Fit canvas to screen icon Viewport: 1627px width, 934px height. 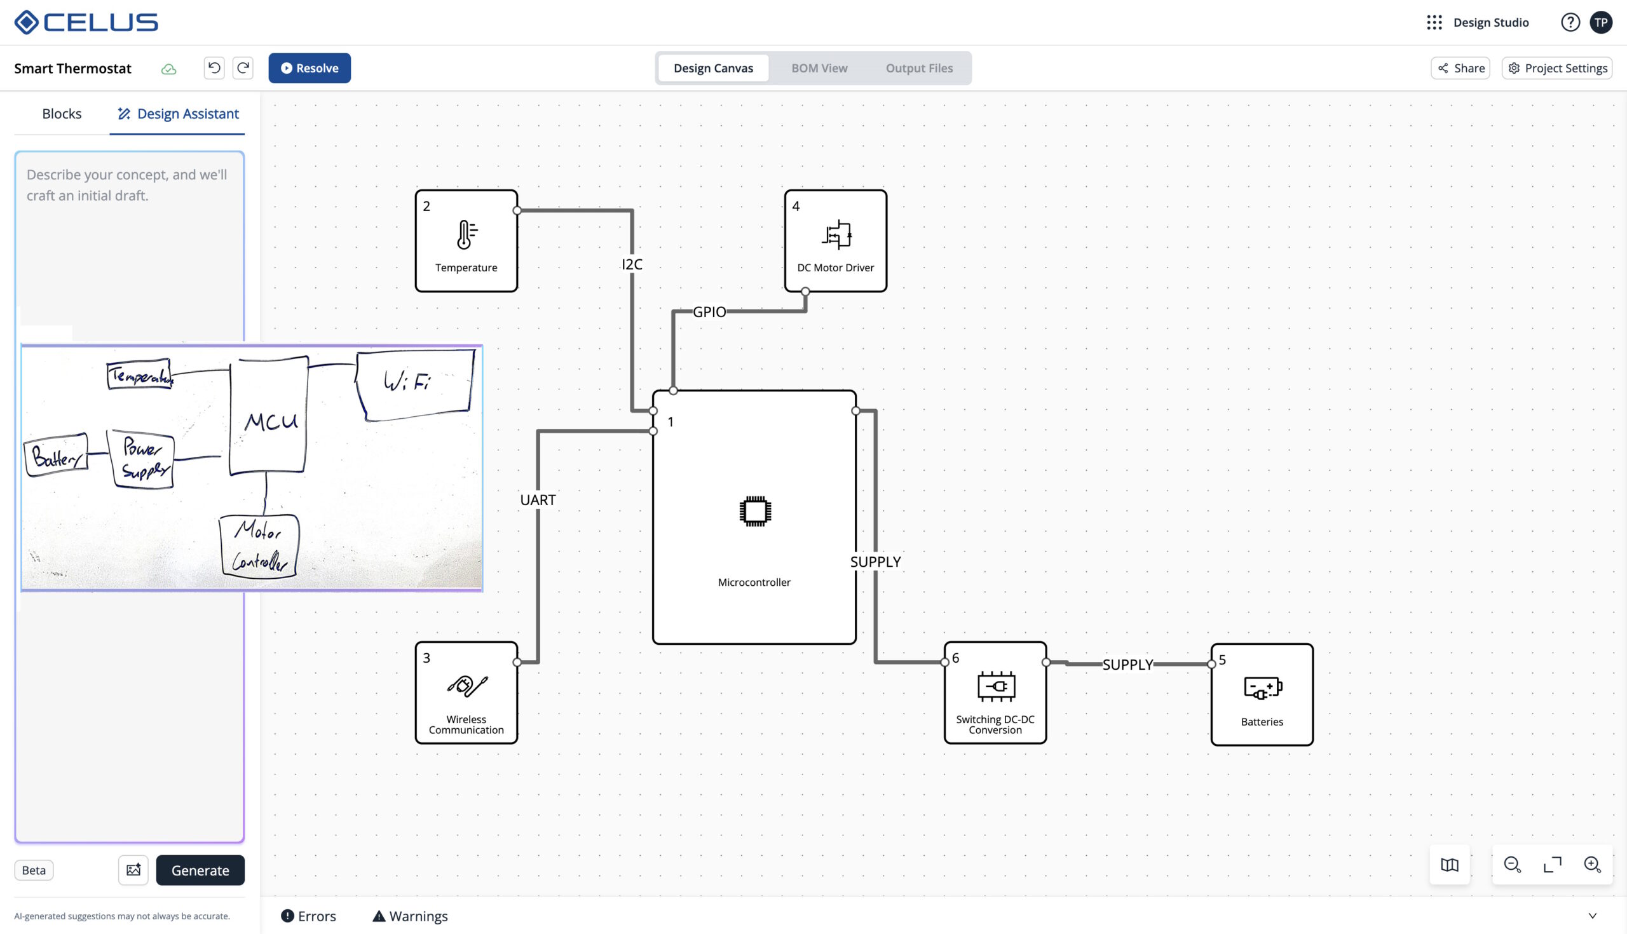1553,865
